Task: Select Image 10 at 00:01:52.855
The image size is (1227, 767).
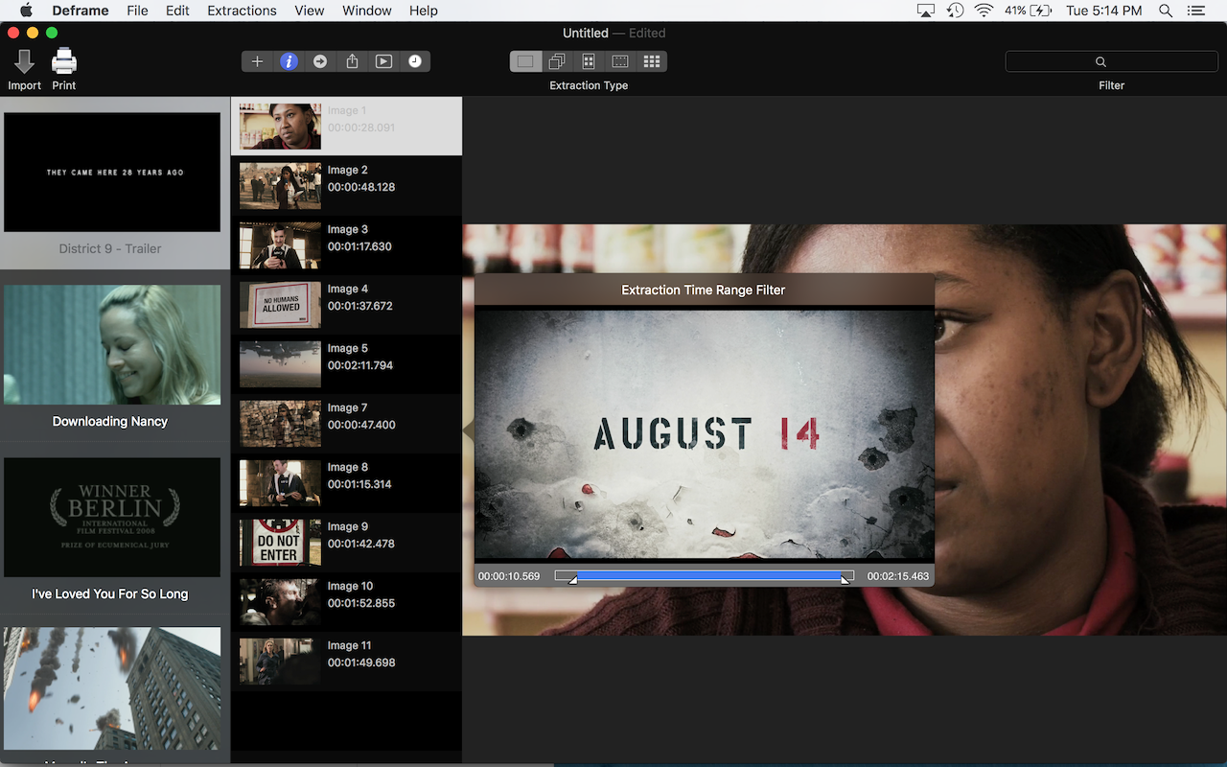Action: [x=346, y=601]
